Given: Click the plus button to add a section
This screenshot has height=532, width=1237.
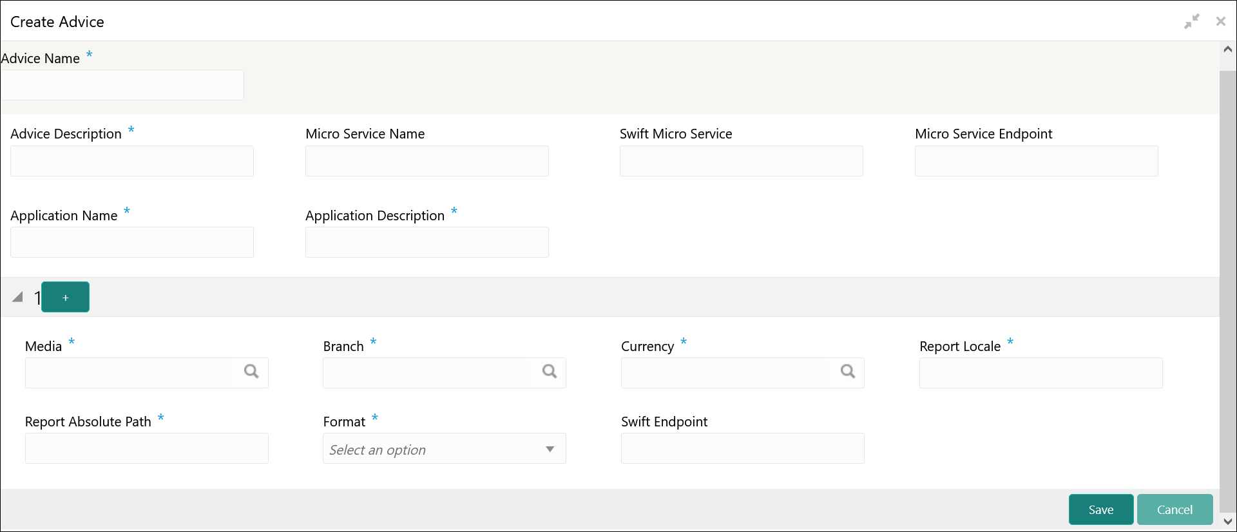Looking at the screenshot, I should 65,298.
